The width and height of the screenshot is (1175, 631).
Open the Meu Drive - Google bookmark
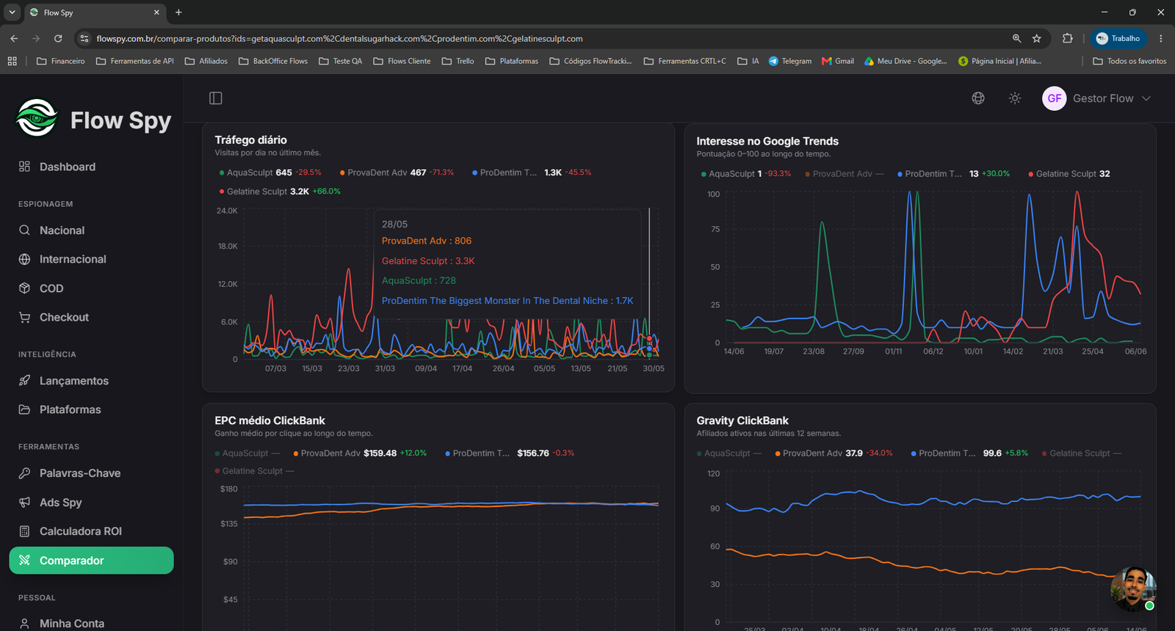pyautogui.click(x=906, y=61)
